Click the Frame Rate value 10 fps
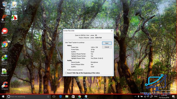Screen dimensions: 177x99 (93, 50)
